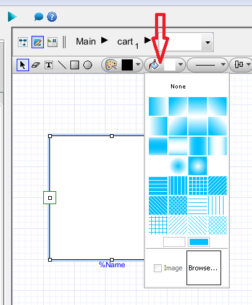Toggle the arrow selection tool

[x=23, y=65]
